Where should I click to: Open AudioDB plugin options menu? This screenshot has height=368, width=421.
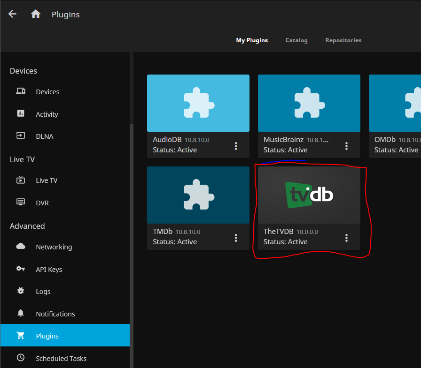[x=236, y=146]
